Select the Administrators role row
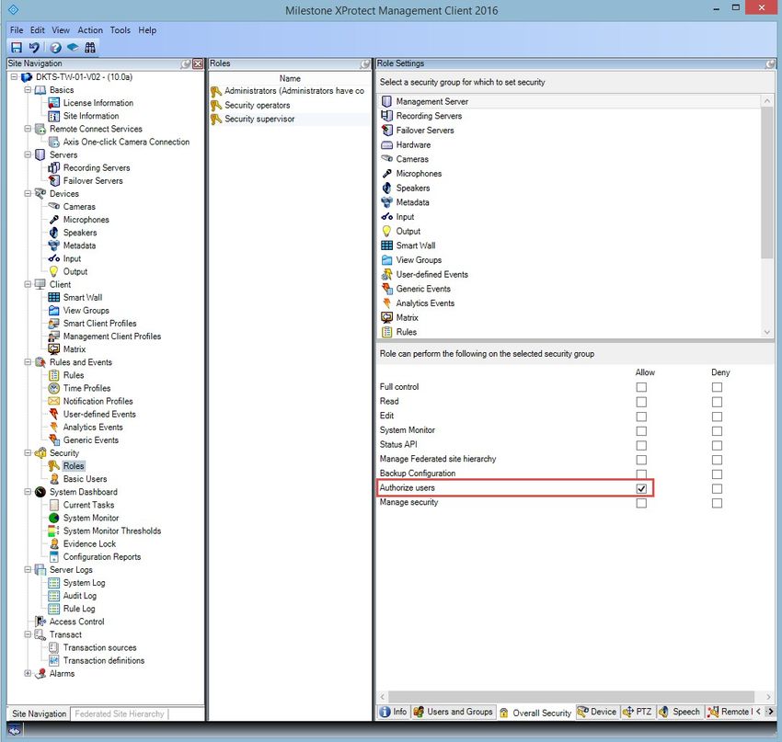This screenshot has height=742, width=782. [290, 91]
